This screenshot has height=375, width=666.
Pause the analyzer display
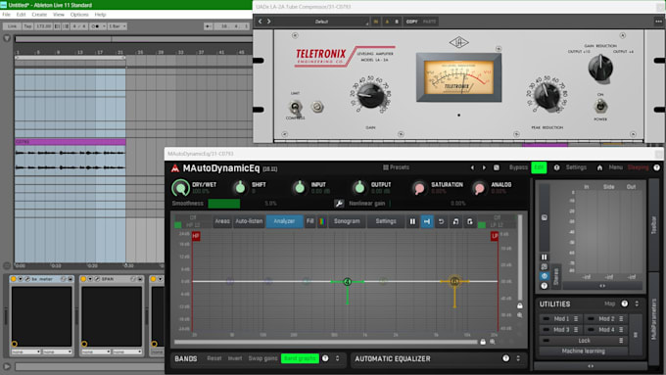click(x=412, y=221)
